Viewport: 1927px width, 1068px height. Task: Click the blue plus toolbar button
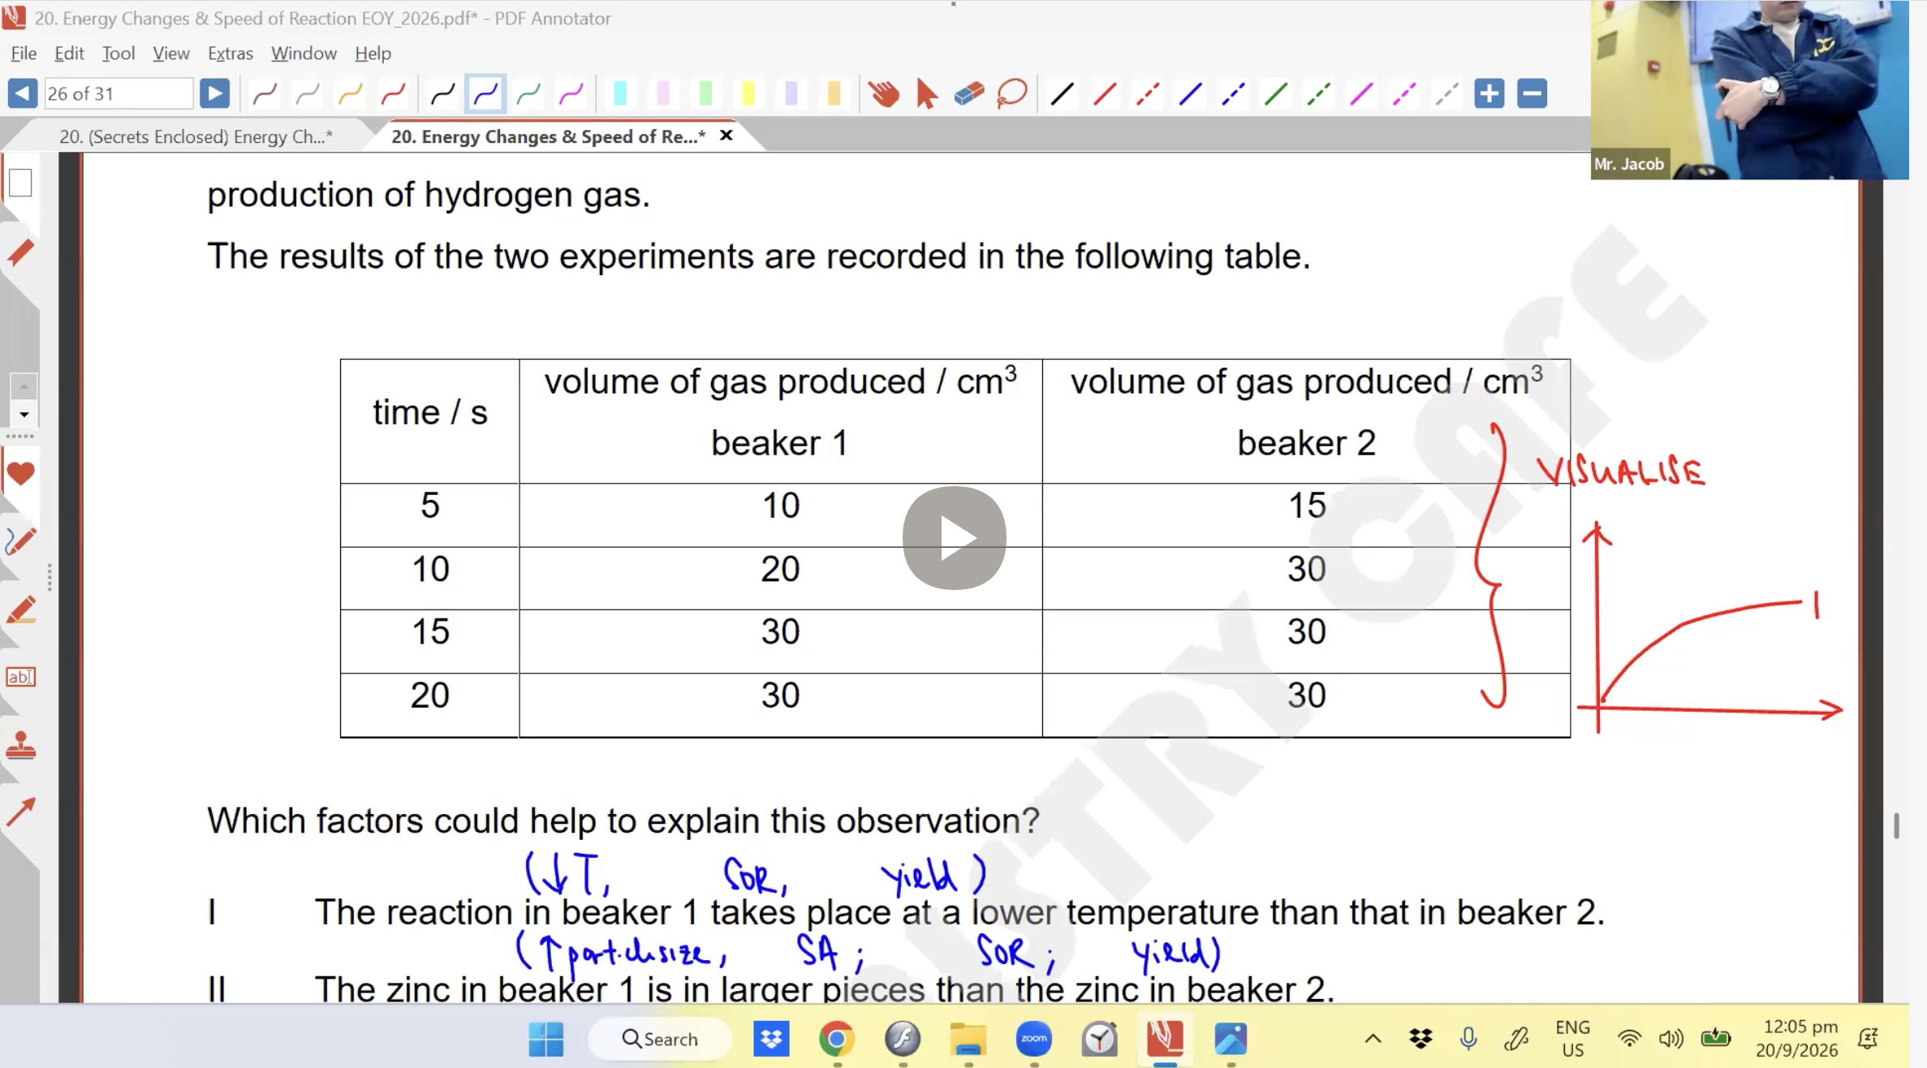tap(1489, 94)
